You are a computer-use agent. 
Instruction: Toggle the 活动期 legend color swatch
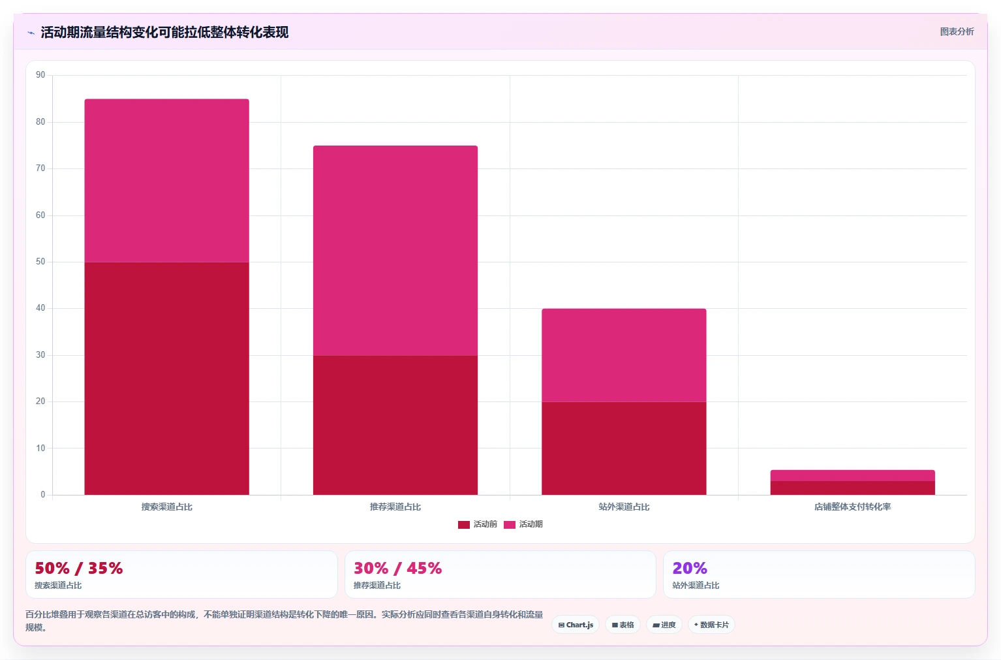(x=510, y=525)
